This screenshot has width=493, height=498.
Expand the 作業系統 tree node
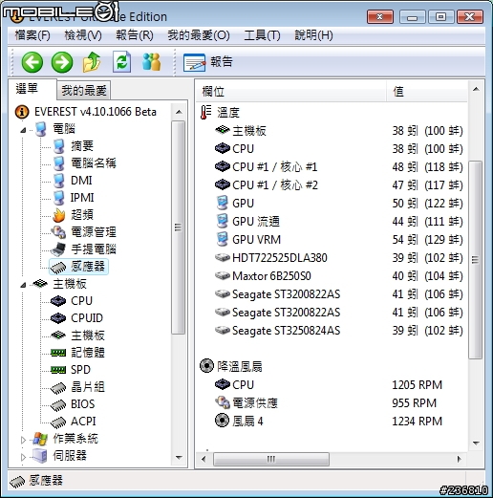[23, 440]
